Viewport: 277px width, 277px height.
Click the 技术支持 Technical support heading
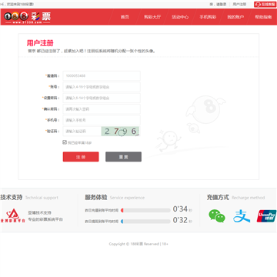29,198
